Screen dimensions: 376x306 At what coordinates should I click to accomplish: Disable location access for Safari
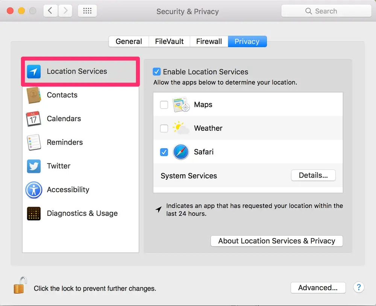pyautogui.click(x=164, y=152)
